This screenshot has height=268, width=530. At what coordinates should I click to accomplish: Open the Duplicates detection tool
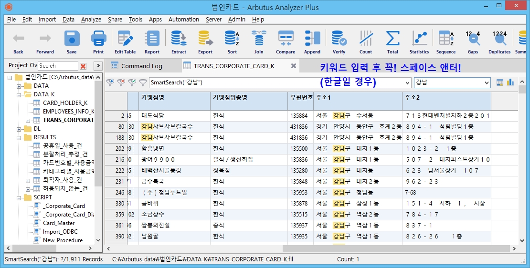pos(499,42)
